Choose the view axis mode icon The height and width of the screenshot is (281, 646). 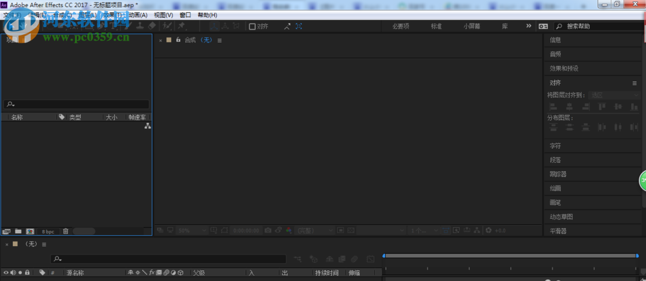(x=236, y=26)
